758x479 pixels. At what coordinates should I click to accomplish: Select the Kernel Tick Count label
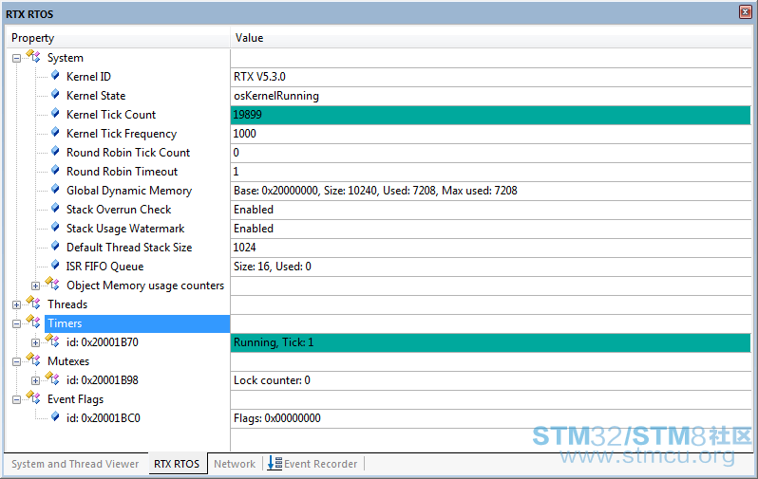click(x=111, y=115)
